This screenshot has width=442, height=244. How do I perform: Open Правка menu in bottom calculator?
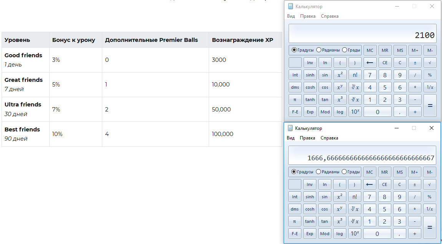click(x=307, y=138)
